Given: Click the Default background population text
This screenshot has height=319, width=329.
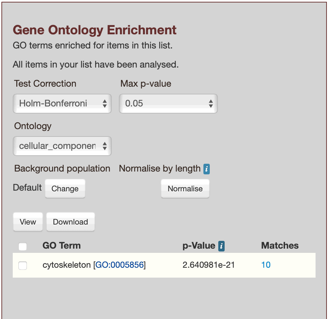Looking at the screenshot, I should point(27,187).
